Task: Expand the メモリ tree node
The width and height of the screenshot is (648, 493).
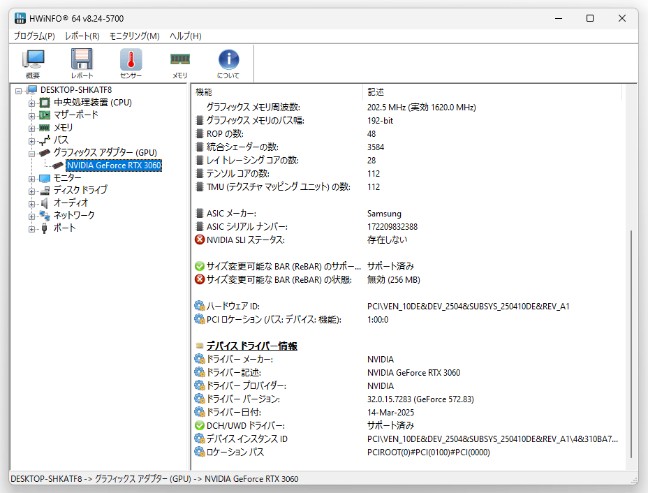Action: pyautogui.click(x=31, y=128)
